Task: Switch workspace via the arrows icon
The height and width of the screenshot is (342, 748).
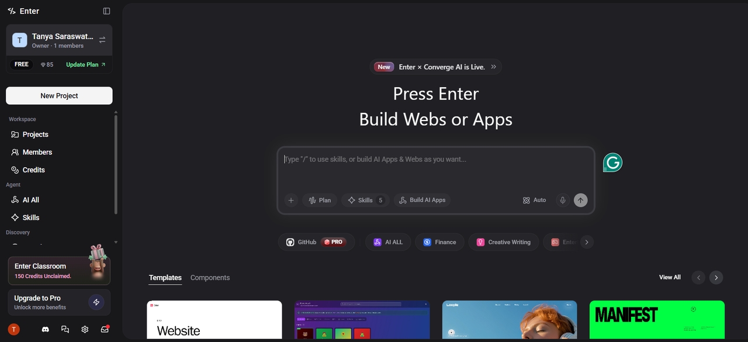Action: tap(102, 40)
